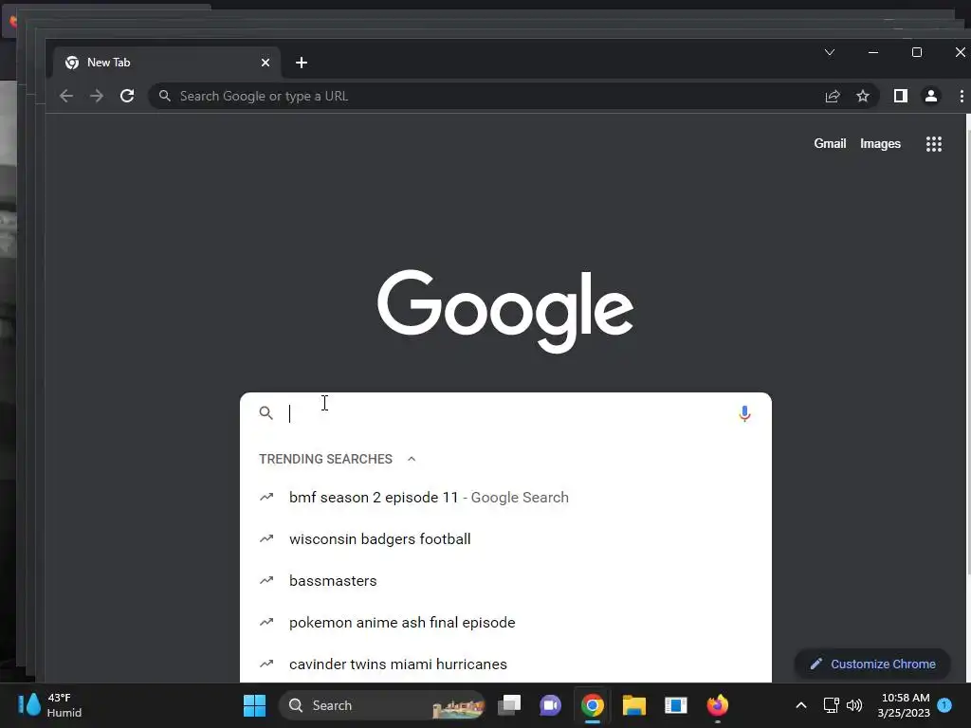Click inside the Google search input
Image resolution: width=971 pixels, height=728 pixels.
tap(504, 413)
